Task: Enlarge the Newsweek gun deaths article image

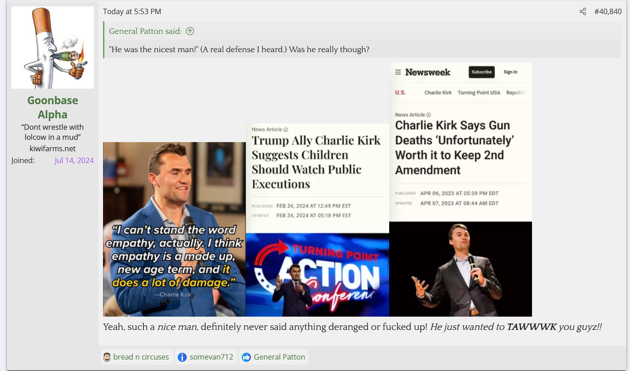Action: pos(460,189)
